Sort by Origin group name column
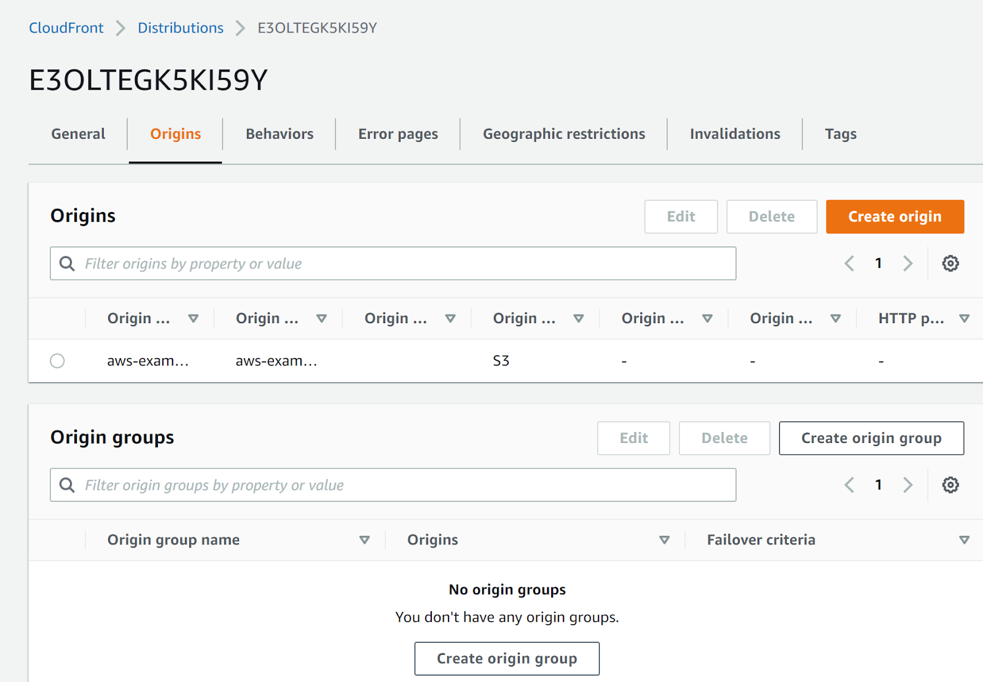The height and width of the screenshot is (682, 983). click(364, 540)
